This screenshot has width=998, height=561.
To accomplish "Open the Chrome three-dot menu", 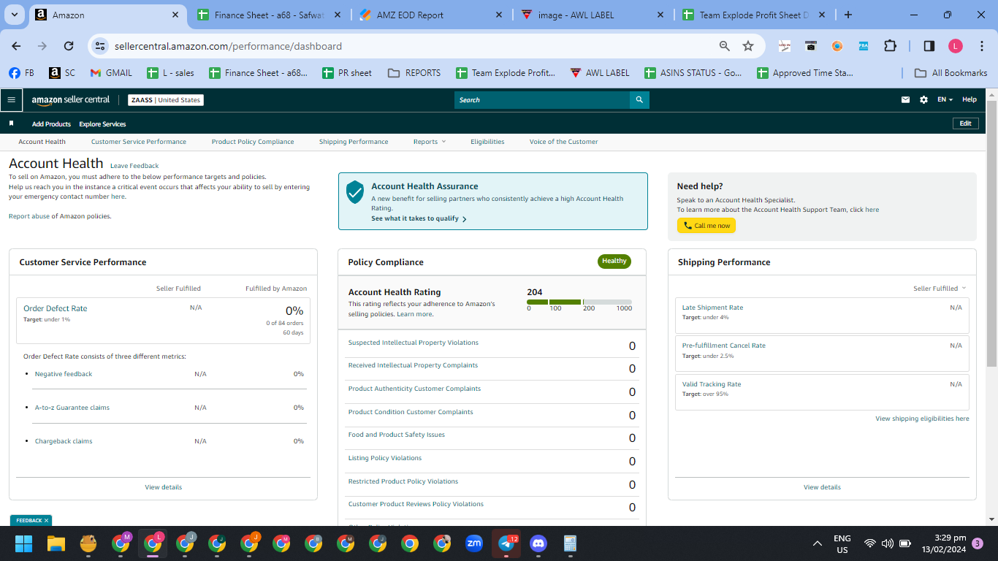I will click(981, 46).
